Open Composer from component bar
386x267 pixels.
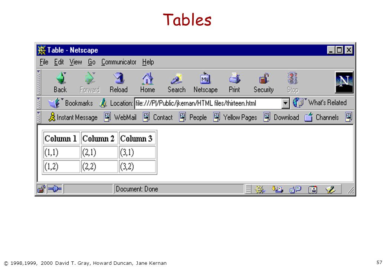330,189
